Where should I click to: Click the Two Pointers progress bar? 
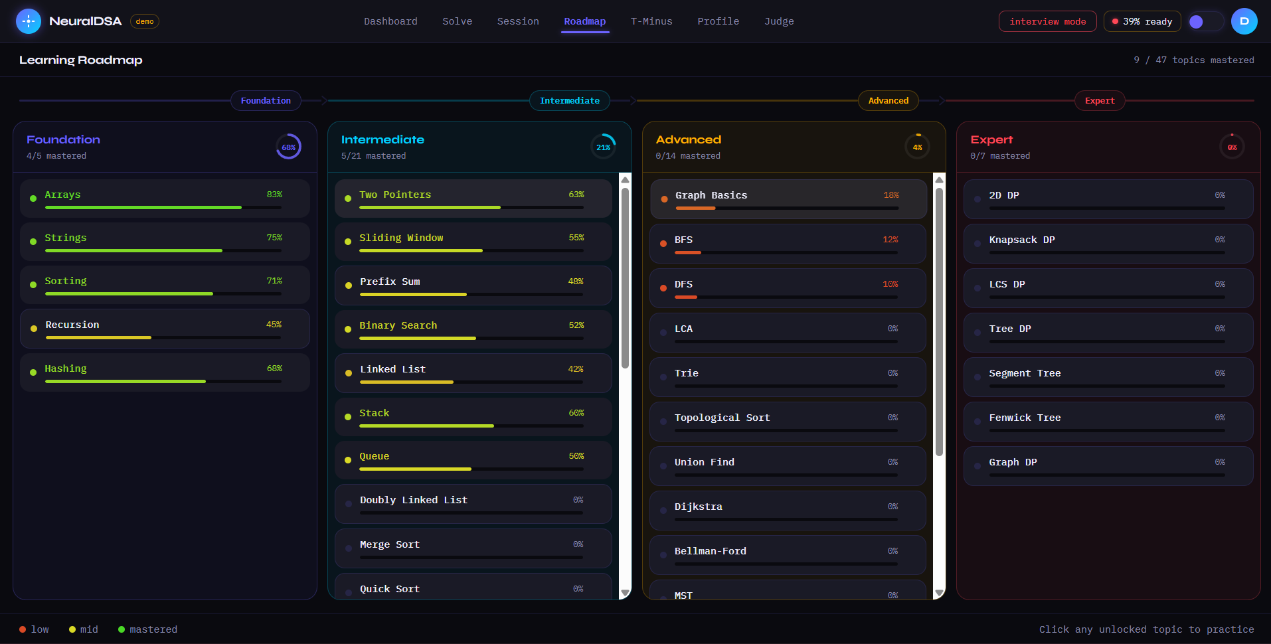click(471, 208)
